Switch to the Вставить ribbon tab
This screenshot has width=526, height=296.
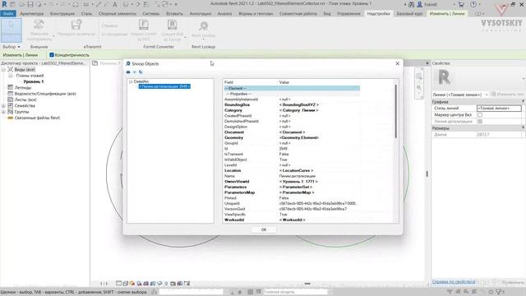[174, 14]
